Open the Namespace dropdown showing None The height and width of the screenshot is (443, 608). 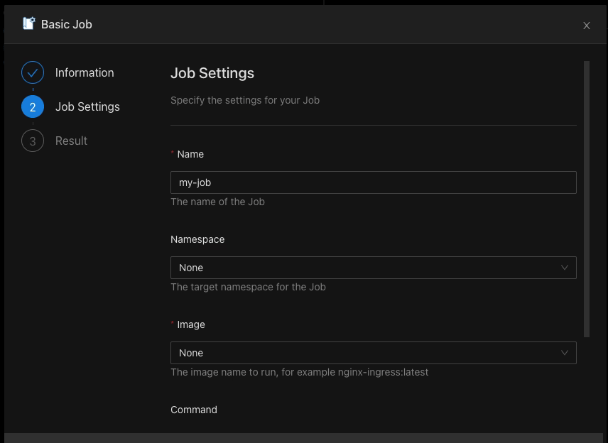(373, 268)
